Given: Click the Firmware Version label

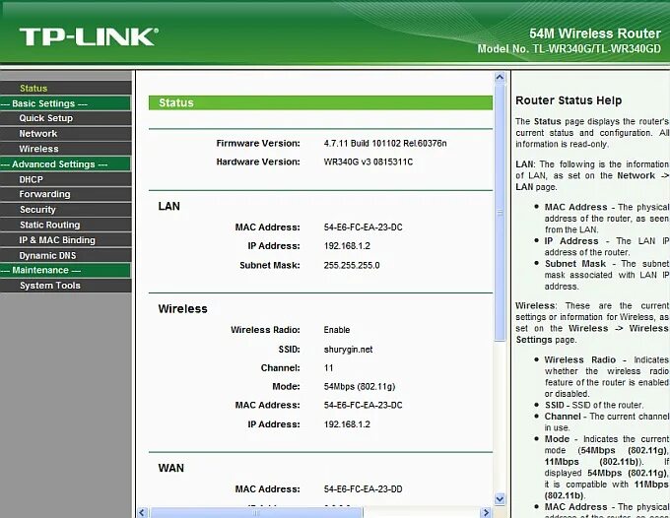Looking at the screenshot, I should coord(258,144).
